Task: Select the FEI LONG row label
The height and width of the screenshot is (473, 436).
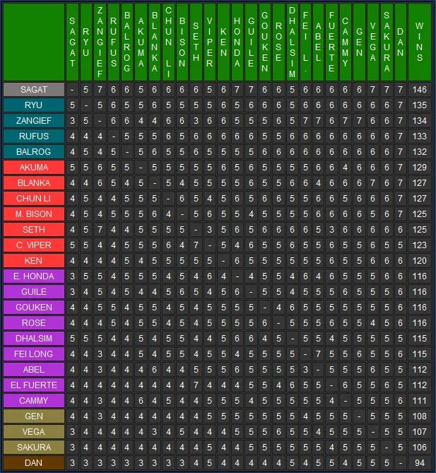Action: [x=34, y=354]
